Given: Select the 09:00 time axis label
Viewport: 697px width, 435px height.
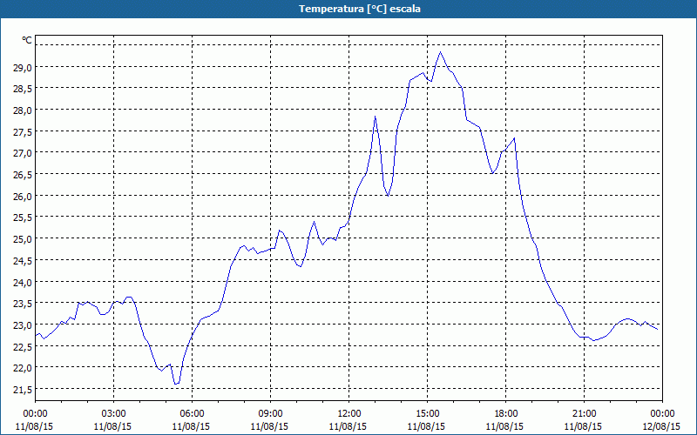Looking at the screenshot, I should (270, 414).
